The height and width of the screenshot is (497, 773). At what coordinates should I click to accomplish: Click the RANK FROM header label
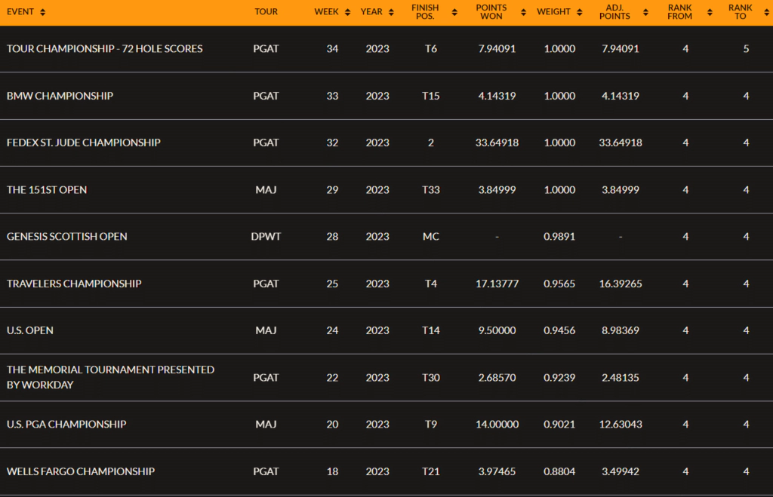click(x=680, y=12)
